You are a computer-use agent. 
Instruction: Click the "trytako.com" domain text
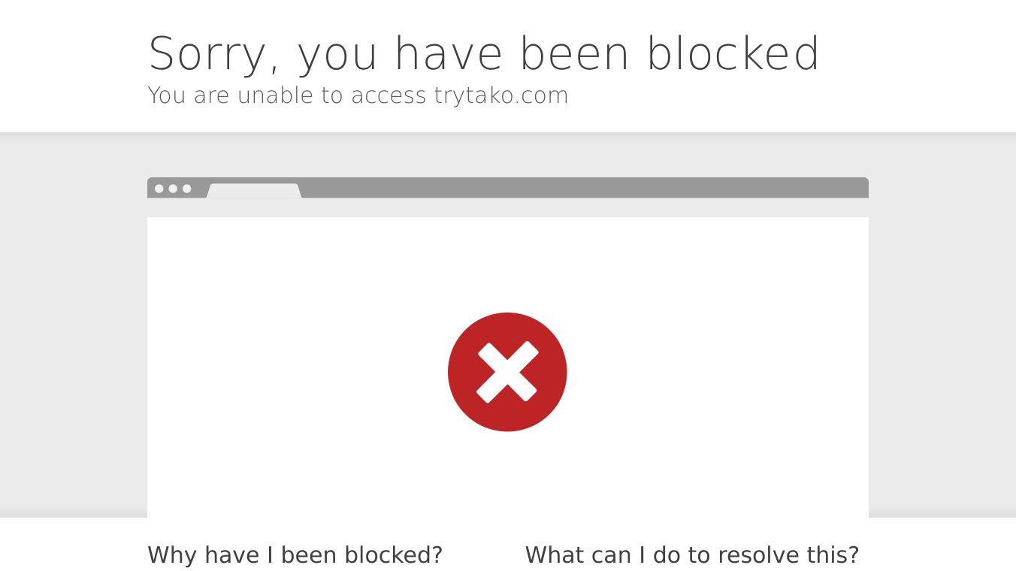[501, 95]
